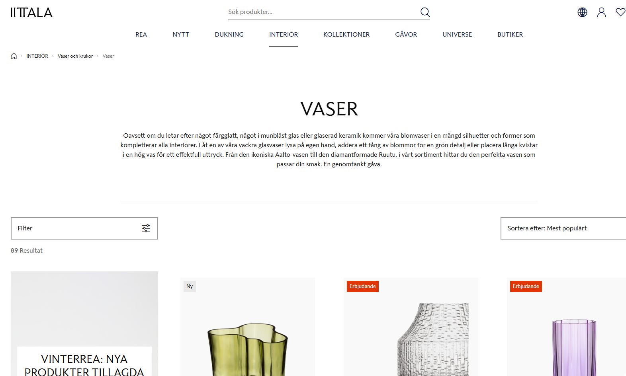Click the Ny badge on green vase
The height and width of the screenshot is (376, 626).
pos(190,286)
